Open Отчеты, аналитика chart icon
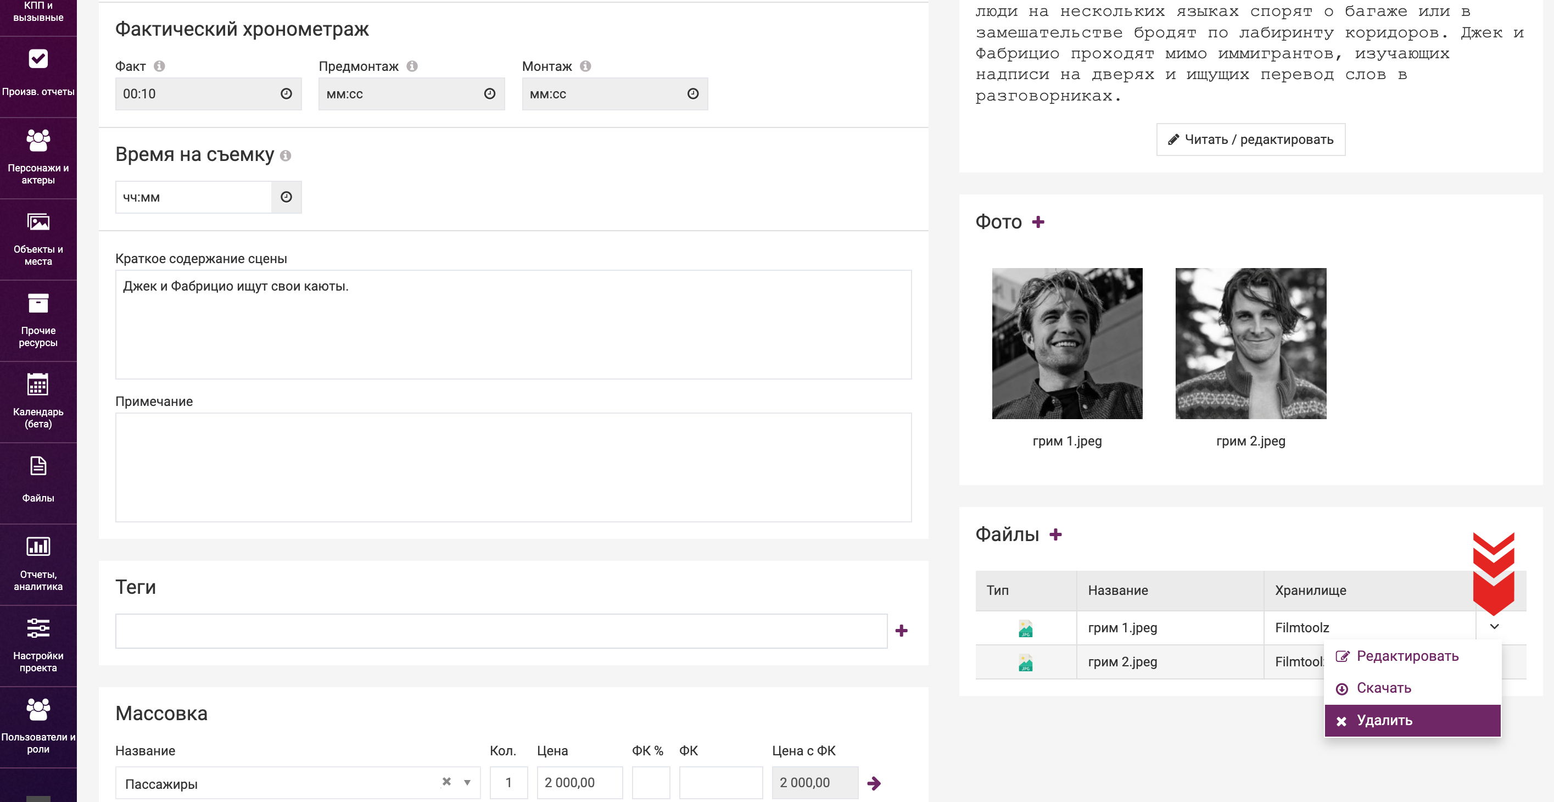Screen dimensions: 1554x802 38,547
